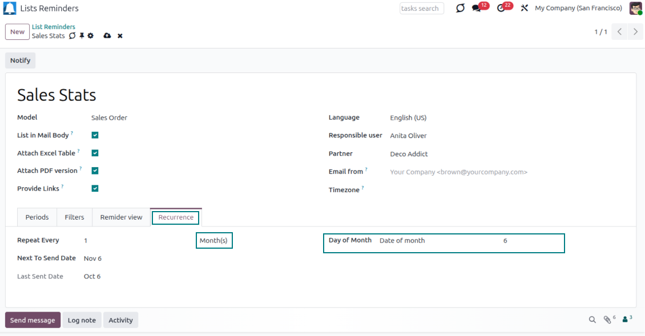Click the pin icon beside Sales Stats

click(x=82, y=36)
